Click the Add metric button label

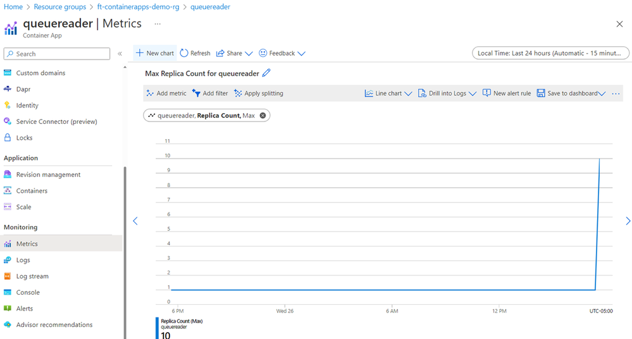click(171, 93)
